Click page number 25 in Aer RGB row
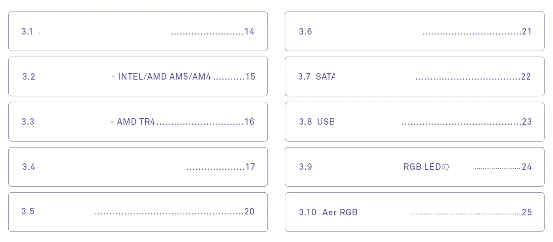Screen dimensions: 553x242 click(527, 213)
